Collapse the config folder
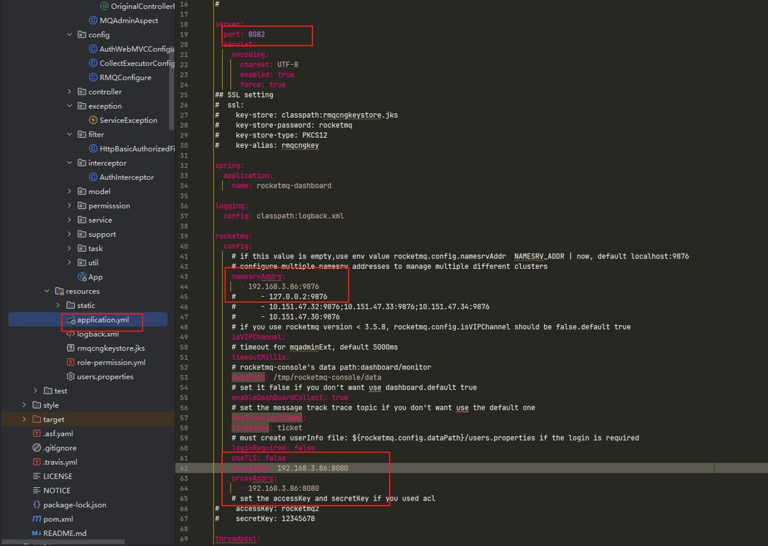 70,35
